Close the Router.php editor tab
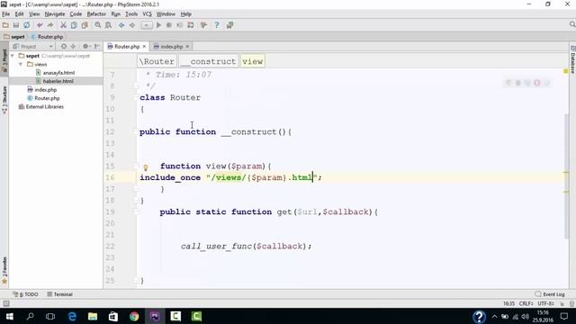 pos(144,46)
